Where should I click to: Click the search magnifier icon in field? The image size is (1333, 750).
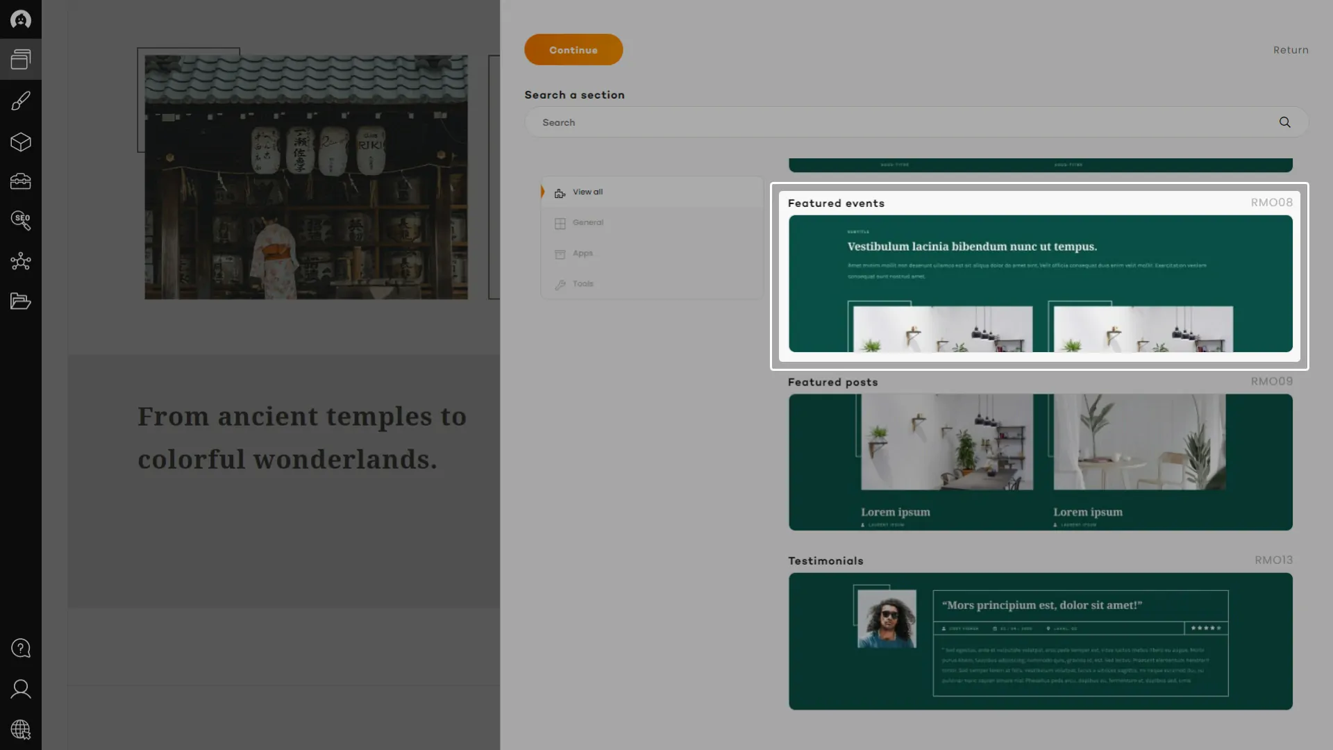[x=1284, y=122]
